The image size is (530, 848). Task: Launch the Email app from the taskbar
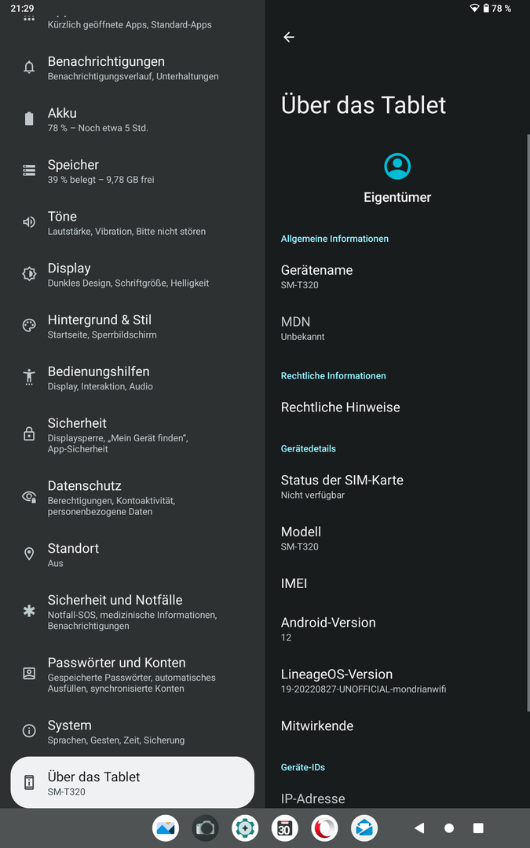(x=364, y=828)
